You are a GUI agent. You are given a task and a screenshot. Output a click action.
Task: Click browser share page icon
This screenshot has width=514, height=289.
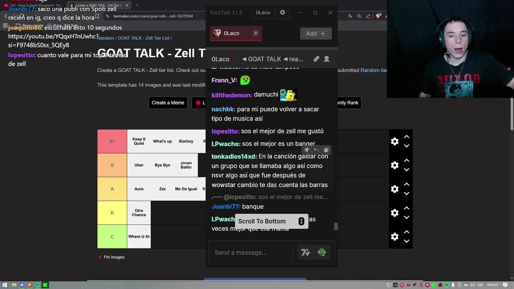368,16
